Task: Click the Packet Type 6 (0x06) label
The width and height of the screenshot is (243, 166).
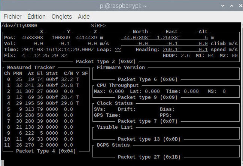Action: 148,79
